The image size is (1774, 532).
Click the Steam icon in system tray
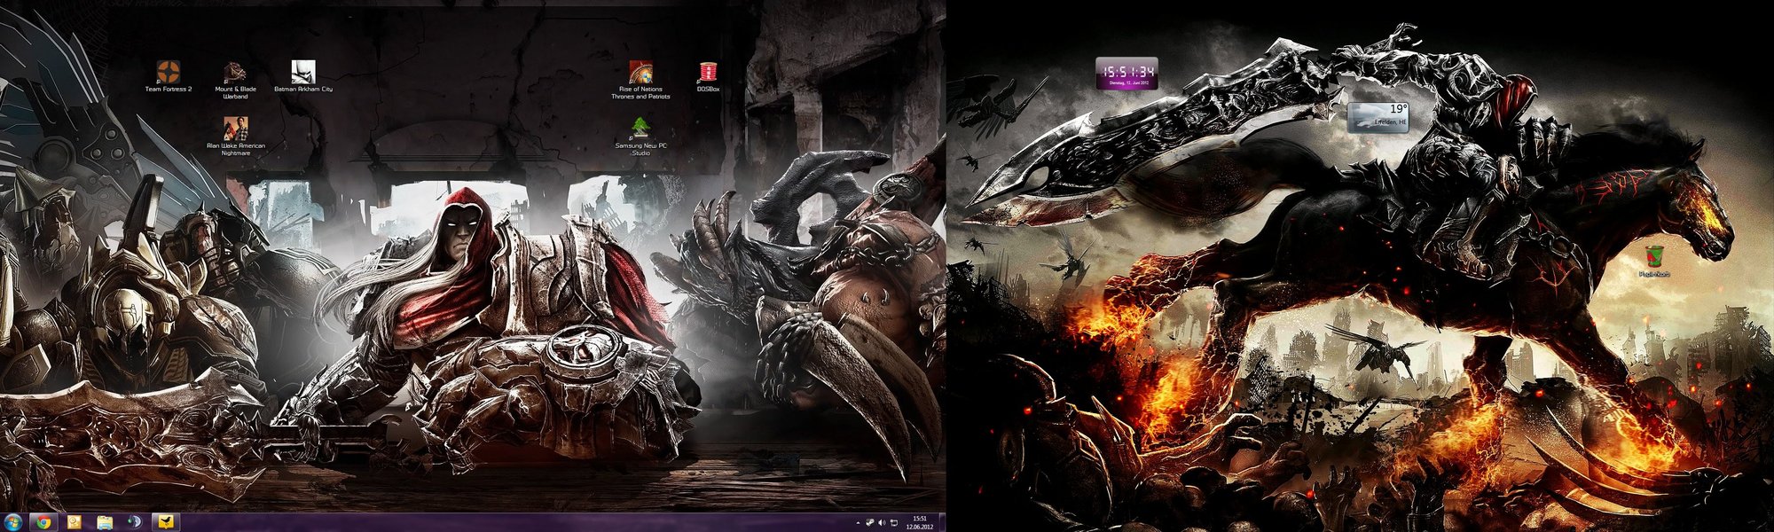(869, 523)
